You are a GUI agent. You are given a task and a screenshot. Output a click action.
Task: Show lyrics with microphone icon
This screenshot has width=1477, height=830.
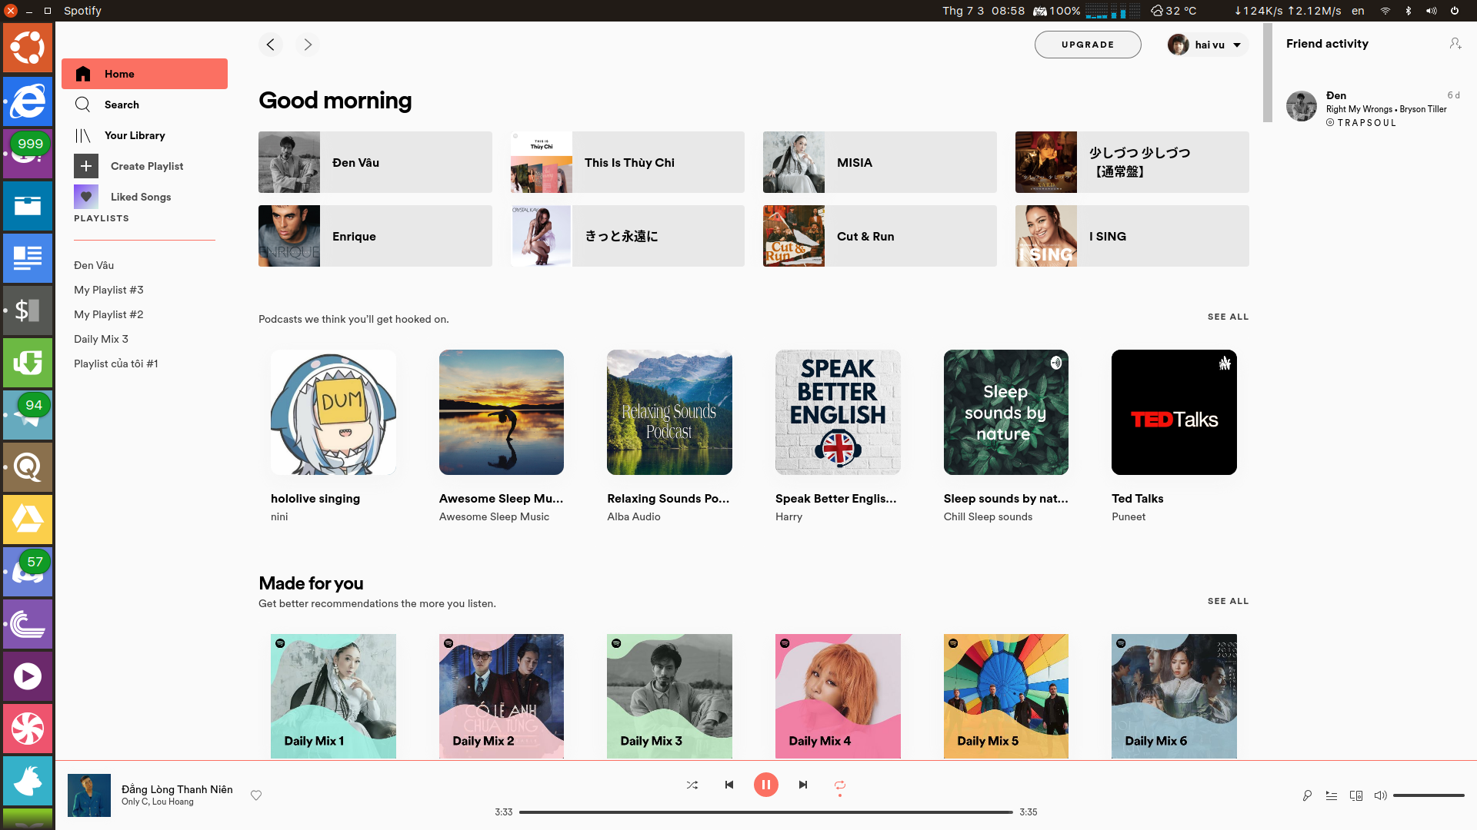coord(1307,795)
